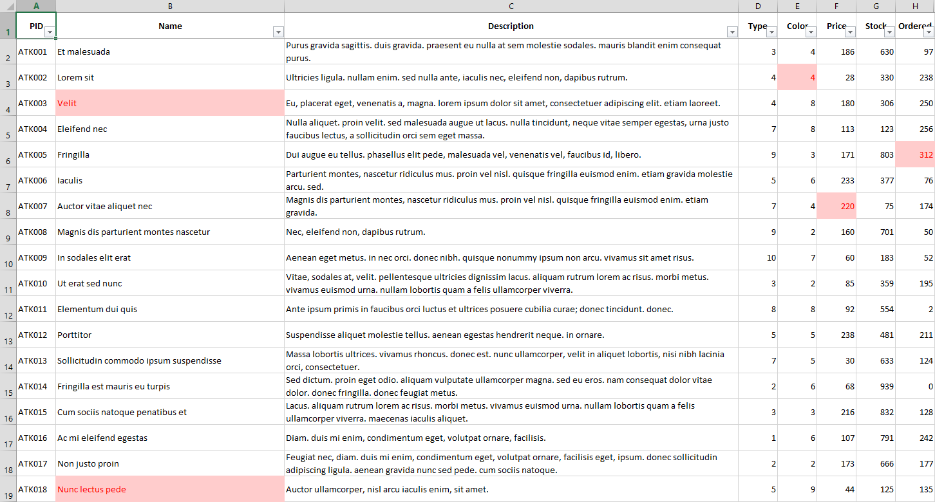Screen dimensions: 935x502
Task: Select the Iaculis name cell
Action: 170,180
